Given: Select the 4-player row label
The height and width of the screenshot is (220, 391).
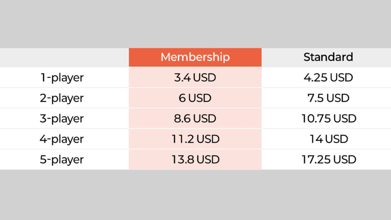Looking at the screenshot, I should coord(61,139).
